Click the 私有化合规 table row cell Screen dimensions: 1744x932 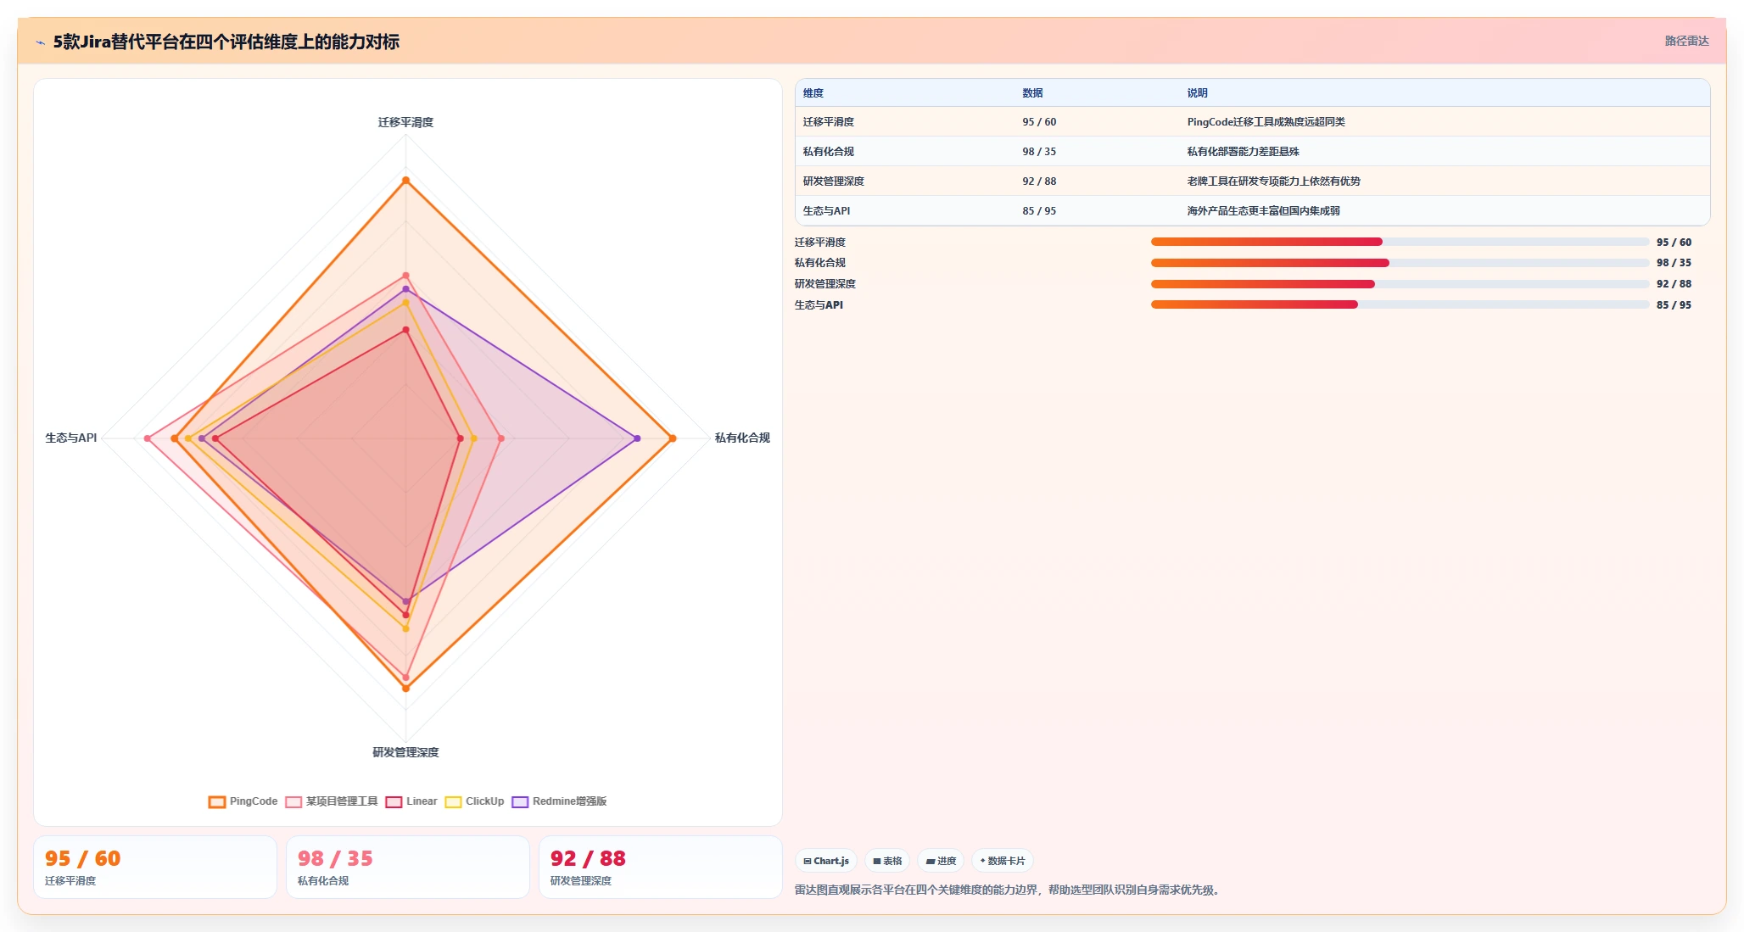coord(829,152)
